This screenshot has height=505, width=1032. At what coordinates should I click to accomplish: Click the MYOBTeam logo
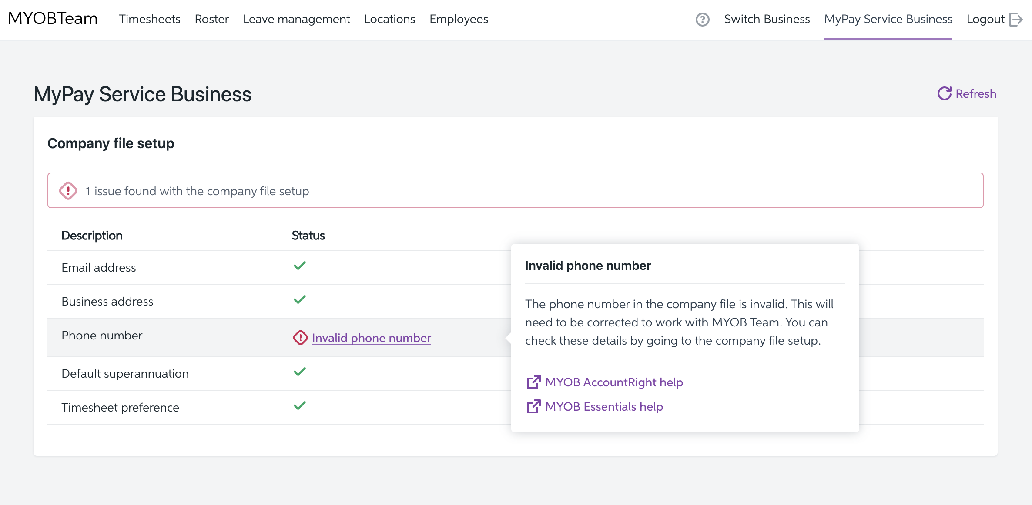pyautogui.click(x=52, y=19)
